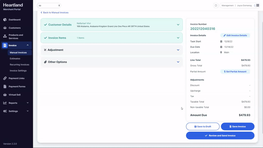Select Recurring Invoices menu item
The height and width of the screenshot is (148, 263).
click(19, 64)
